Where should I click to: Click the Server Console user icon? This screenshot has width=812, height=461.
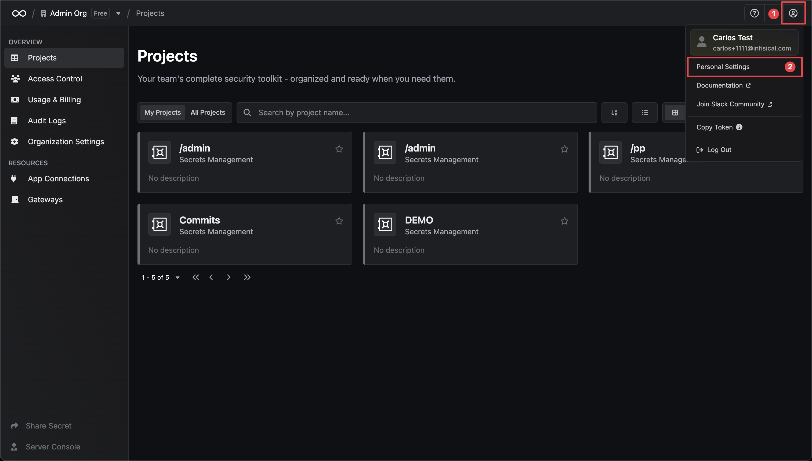click(14, 446)
